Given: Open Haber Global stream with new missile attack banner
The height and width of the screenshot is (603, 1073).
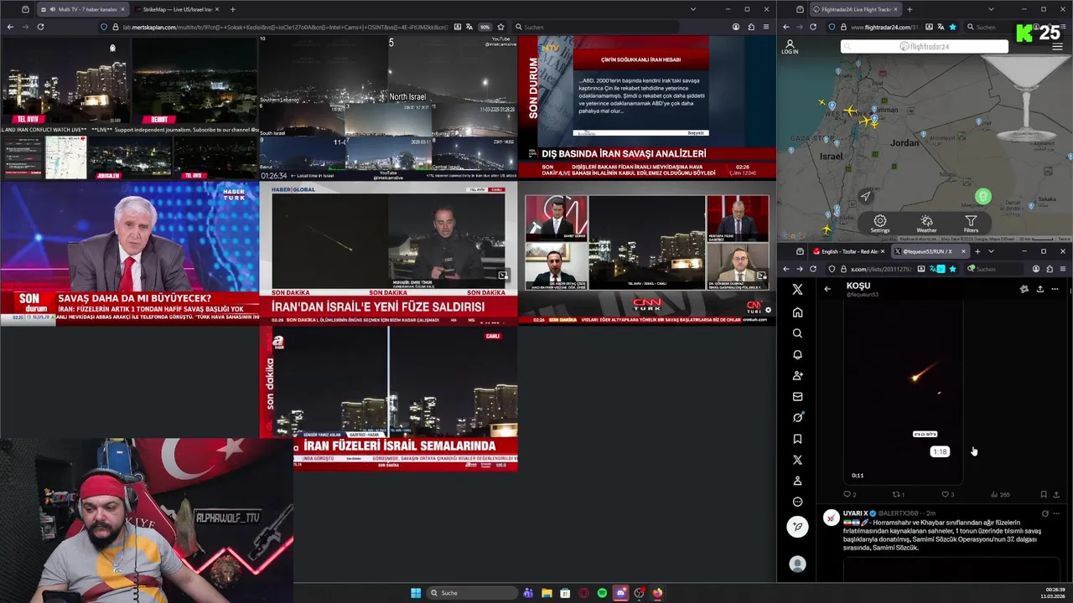Looking at the screenshot, I should point(388,254).
